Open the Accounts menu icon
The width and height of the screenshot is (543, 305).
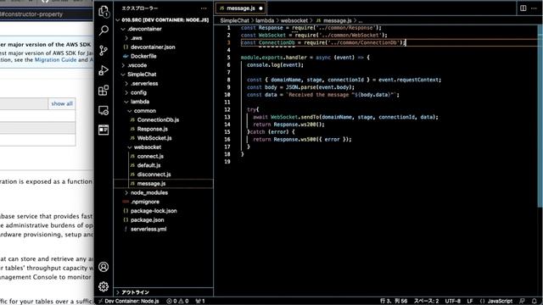click(x=104, y=267)
